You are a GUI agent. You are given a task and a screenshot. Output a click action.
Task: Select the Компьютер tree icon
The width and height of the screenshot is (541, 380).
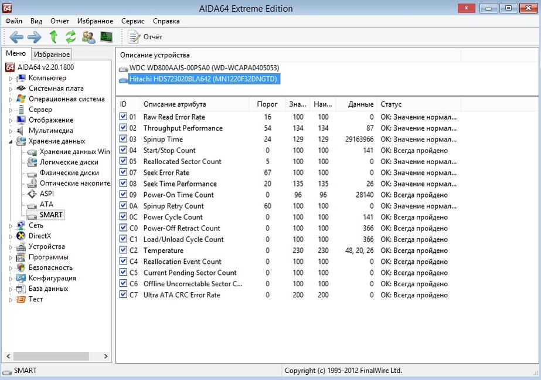(x=21, y=78)
